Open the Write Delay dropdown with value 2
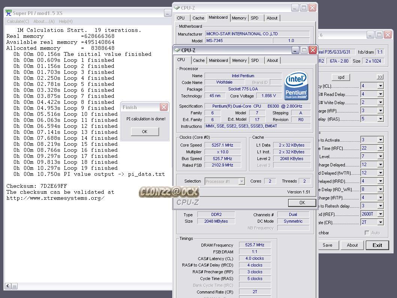 click(380, 102)
